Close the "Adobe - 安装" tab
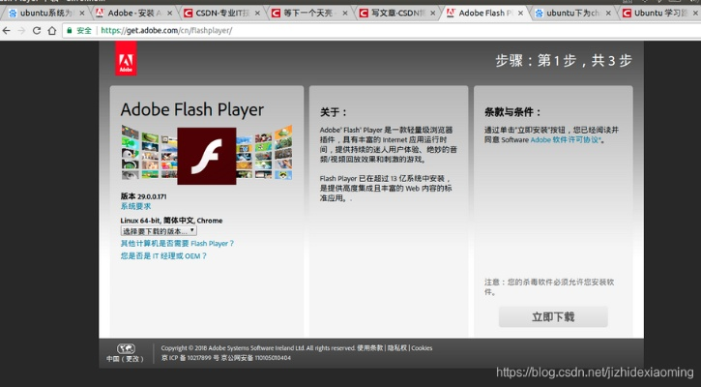 point(169,14)
